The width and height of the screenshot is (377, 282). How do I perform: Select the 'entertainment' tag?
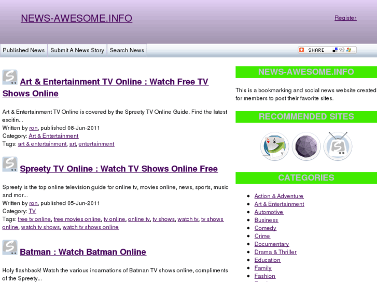tap(96, 144)
